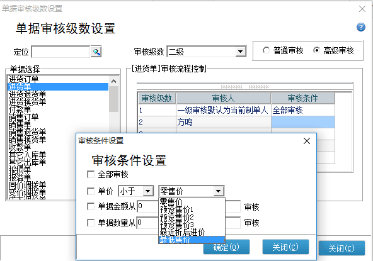Click the 确定(O) button
373x261 pixels.
pos(226,247)
